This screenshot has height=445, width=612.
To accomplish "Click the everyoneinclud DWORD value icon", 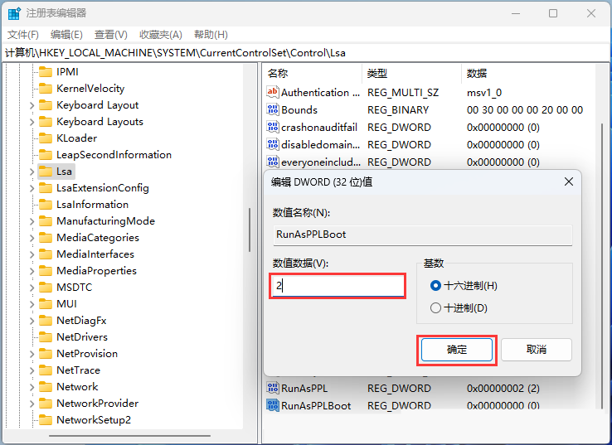I will click(x=273, y=162).
